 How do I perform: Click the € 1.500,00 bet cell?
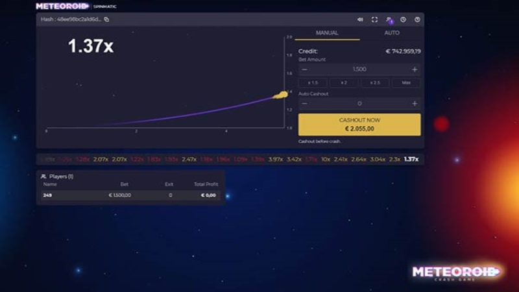[119, 195]
